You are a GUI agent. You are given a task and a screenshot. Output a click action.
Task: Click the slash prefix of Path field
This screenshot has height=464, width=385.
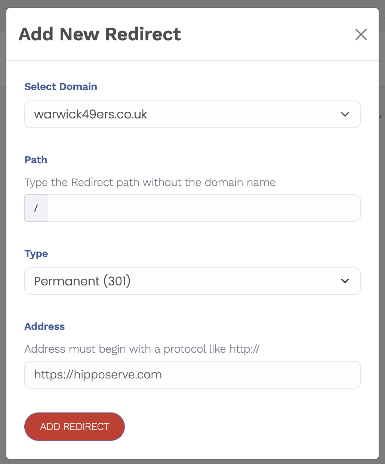pos(36,208)
